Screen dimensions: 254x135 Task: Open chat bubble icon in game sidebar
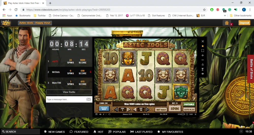tap(202, 74)
